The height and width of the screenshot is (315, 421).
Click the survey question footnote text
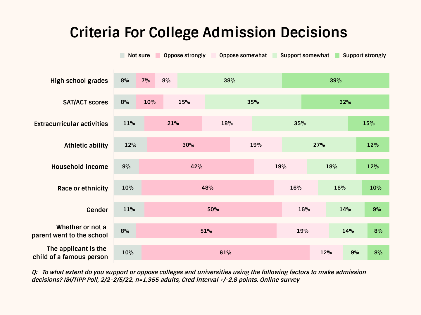coord(199,276)
